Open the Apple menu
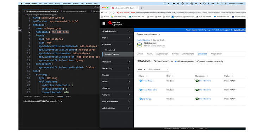264x132 pixels. pyautogui.click(x=21, y=4)
